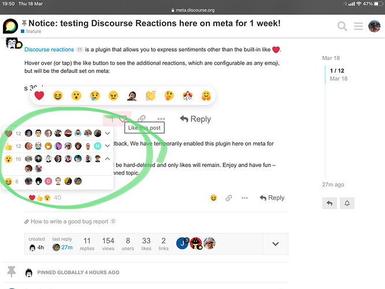The height and width of the screenshot is (289, 385).
Task: Click timeline reply arrow button
Action: (x=330, y=203)
